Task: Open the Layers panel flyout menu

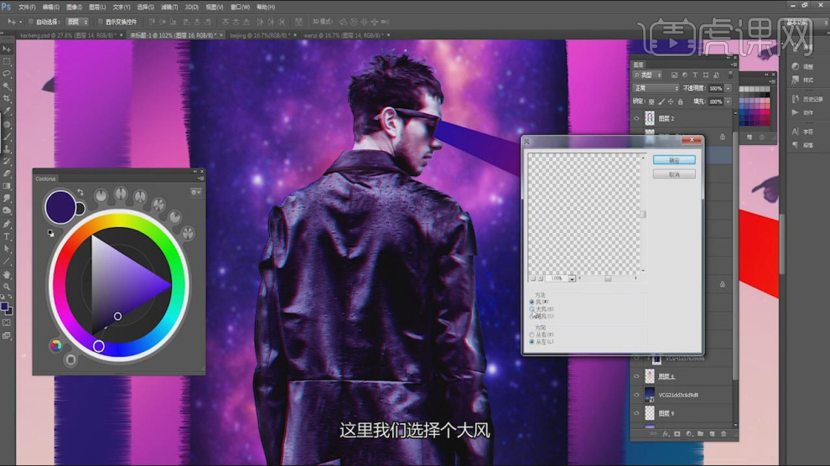Action: point(732,65)
